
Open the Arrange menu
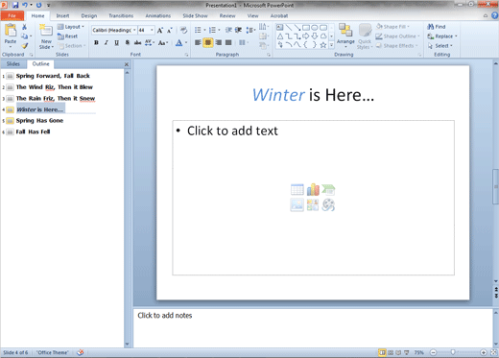[x=345, y=36]
